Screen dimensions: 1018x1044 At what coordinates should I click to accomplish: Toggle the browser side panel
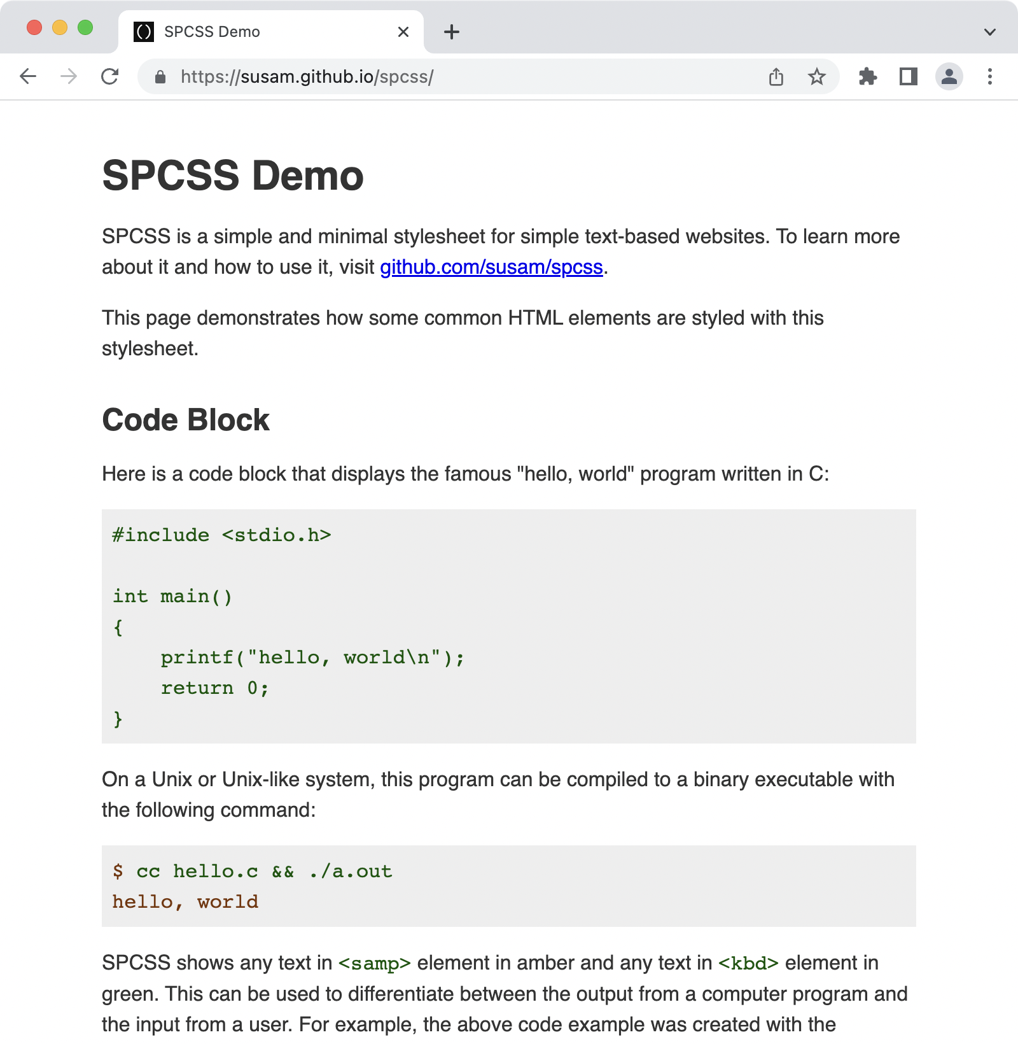click(909, 77)
